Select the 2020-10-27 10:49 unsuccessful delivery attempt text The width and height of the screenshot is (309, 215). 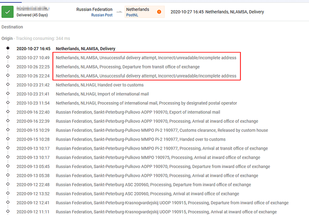click(146, 58)
